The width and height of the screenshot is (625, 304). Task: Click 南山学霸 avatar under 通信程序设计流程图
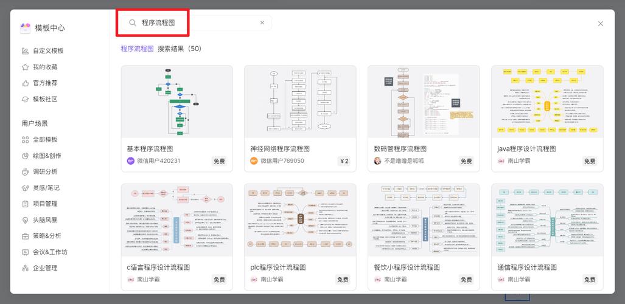pos(501,279)
